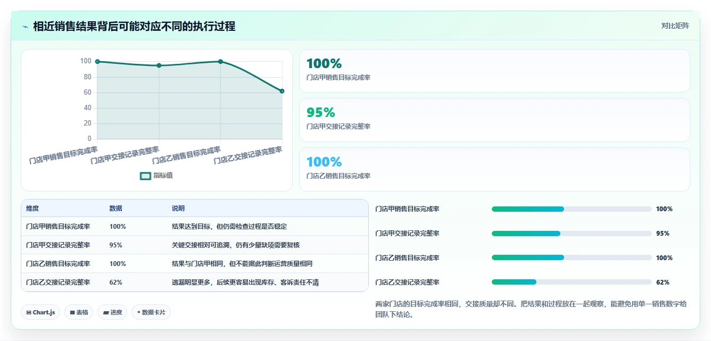Select the 进度 tag chip

pyautogui.click(x=113, y=312)
